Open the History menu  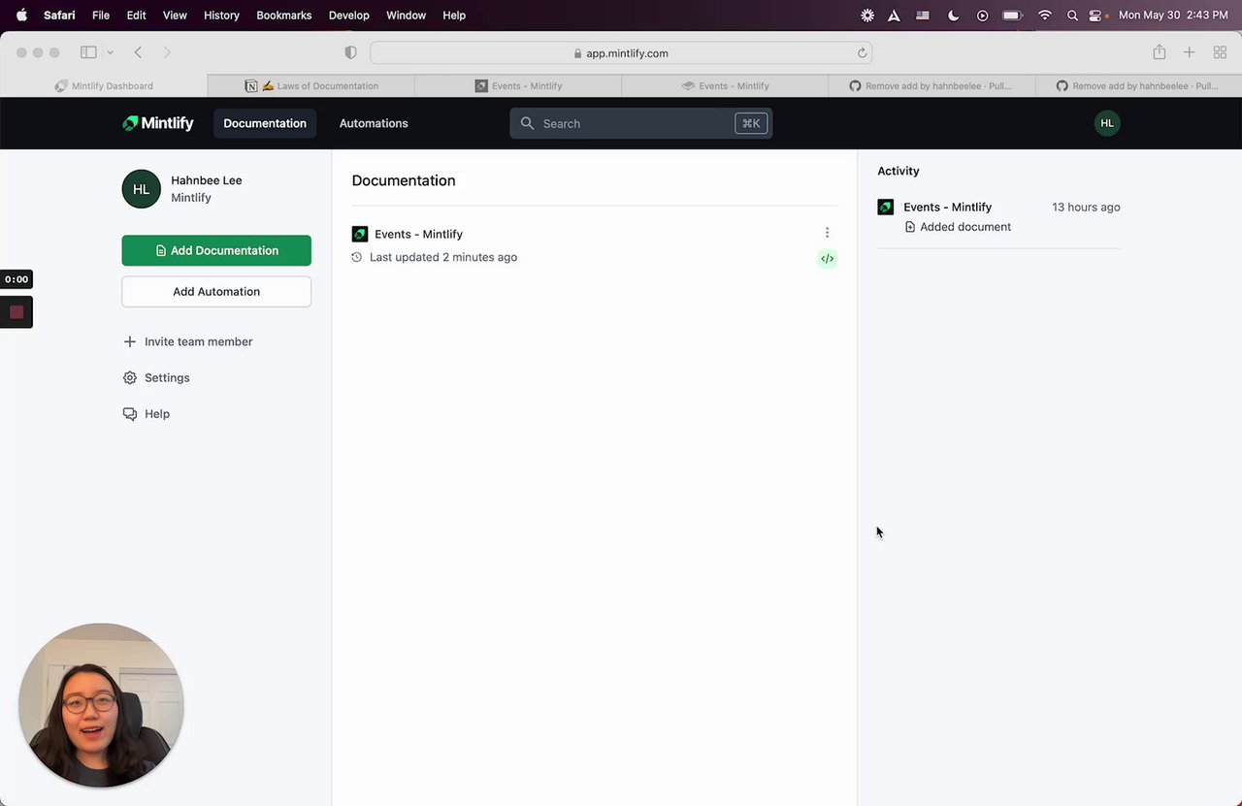[221, 16]
